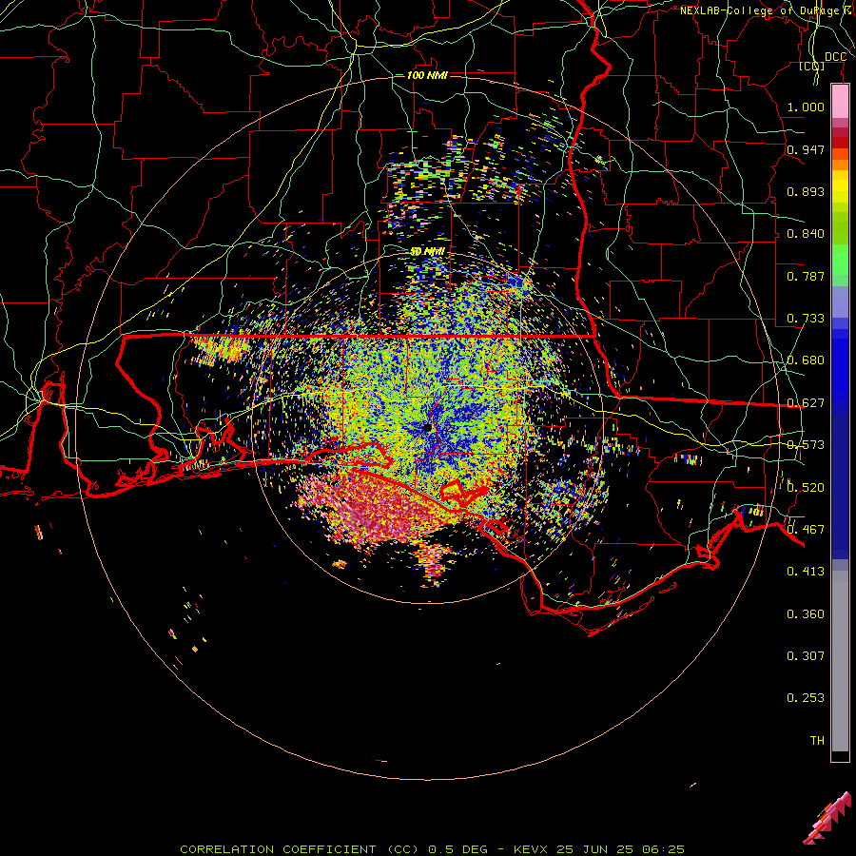Viewport: 856px width, 856px height.
Task: Select the 0.680 legend value
Action: pos(806,360)
